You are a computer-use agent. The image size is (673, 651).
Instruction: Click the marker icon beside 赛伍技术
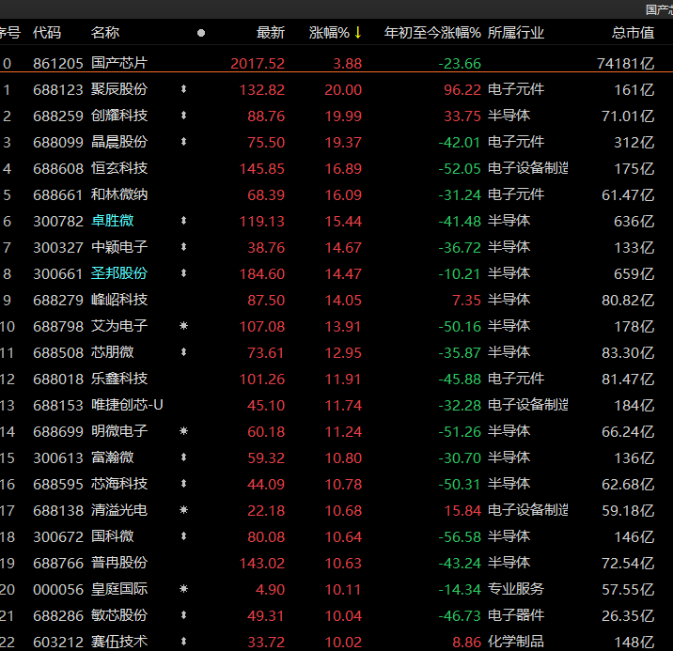pos(183,642)
